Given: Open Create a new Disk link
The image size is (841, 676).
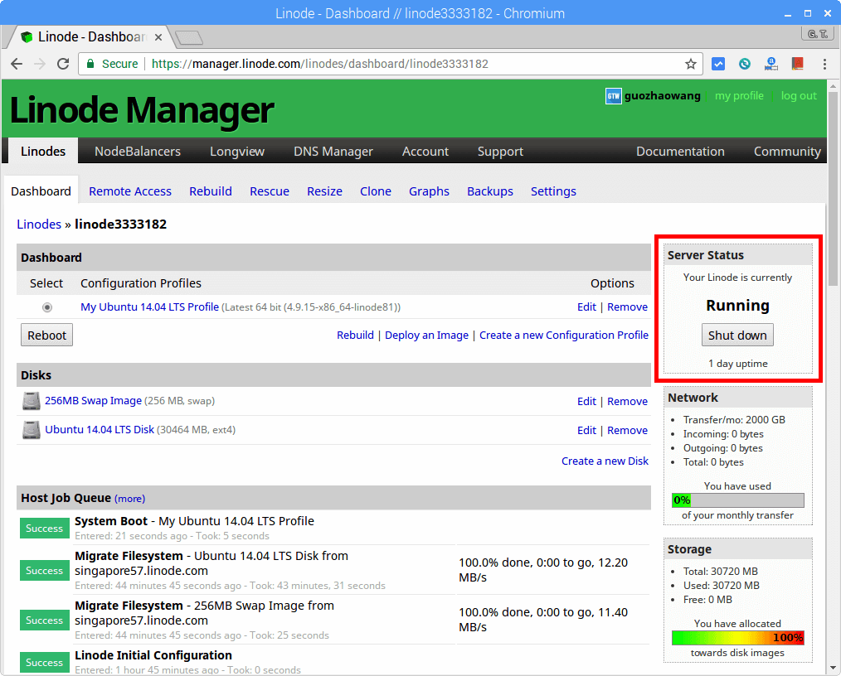Looking at the screenshot, I should coord(605,461).
